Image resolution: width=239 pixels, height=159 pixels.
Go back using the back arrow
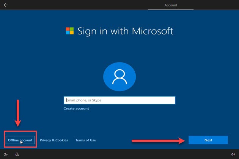coord(6,5)
